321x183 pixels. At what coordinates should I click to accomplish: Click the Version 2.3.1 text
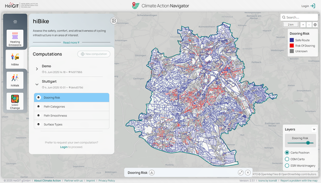tap(247, 180)
